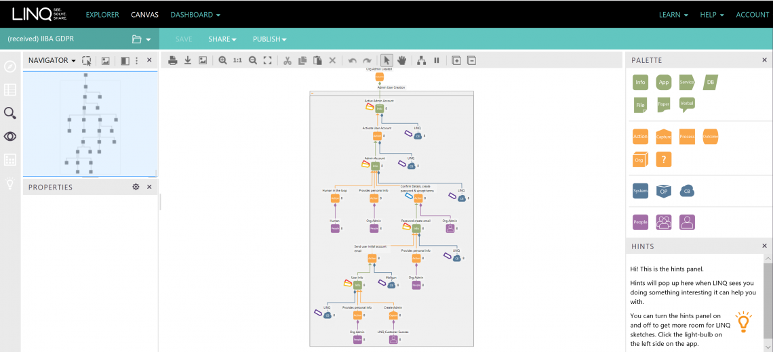The image size is (773, 352).
Task: Open the DASHBOARD dropdown menu
Action: tap(195, 15)
